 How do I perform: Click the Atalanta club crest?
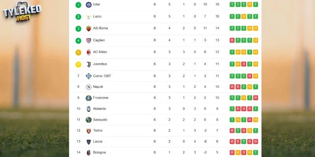tap(89, 109)
